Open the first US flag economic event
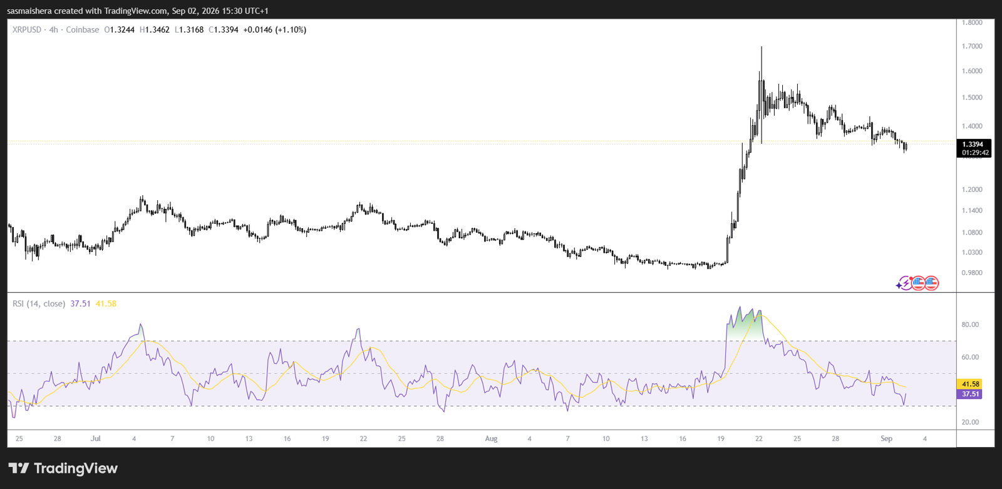Image resolution: width=1002 pixels, height=489 pixels. pos(918,283)
